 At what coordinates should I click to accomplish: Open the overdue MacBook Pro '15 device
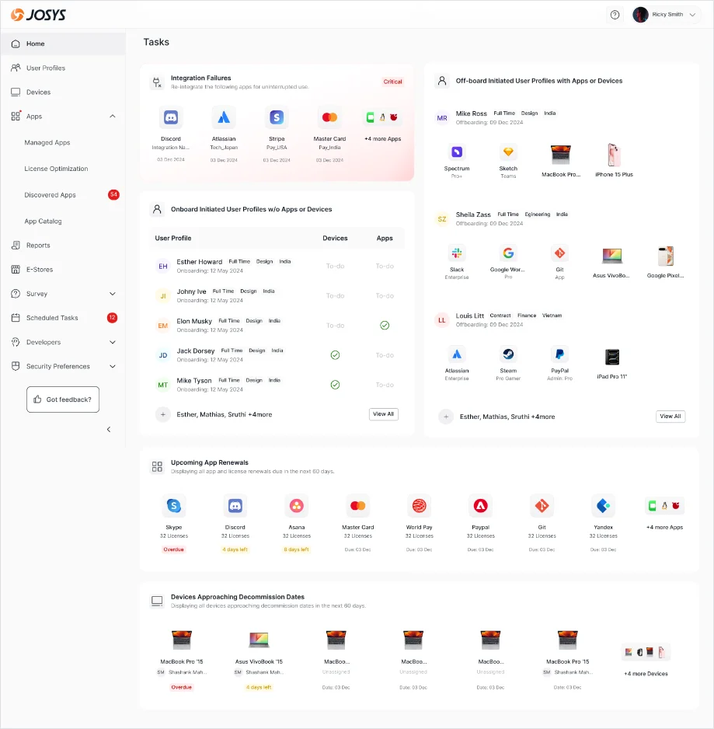181,640
